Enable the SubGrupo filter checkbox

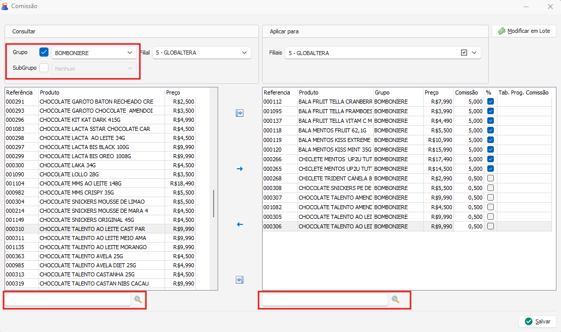pyautogui.click(x=44, y=68)
